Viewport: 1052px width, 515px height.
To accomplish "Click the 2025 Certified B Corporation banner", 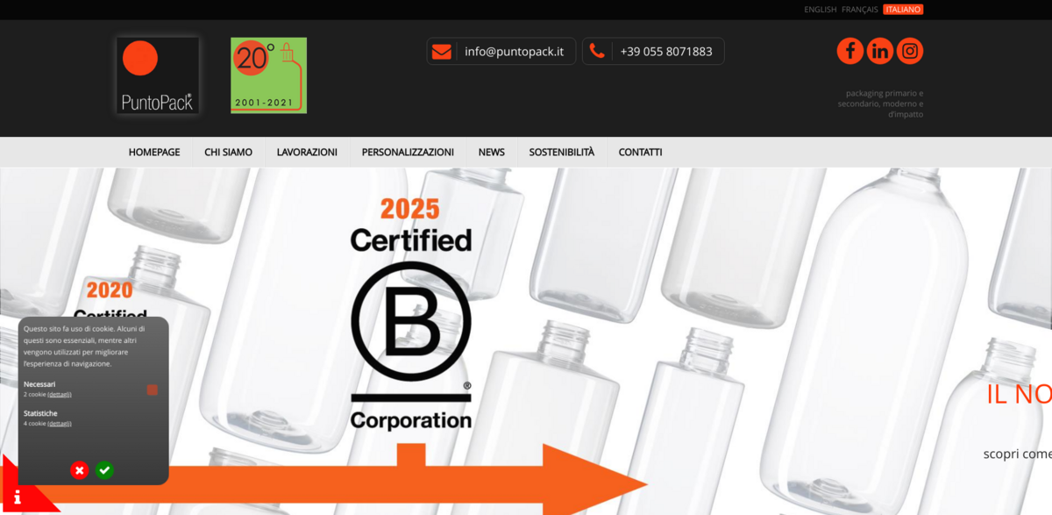I will tap(411, 313).
